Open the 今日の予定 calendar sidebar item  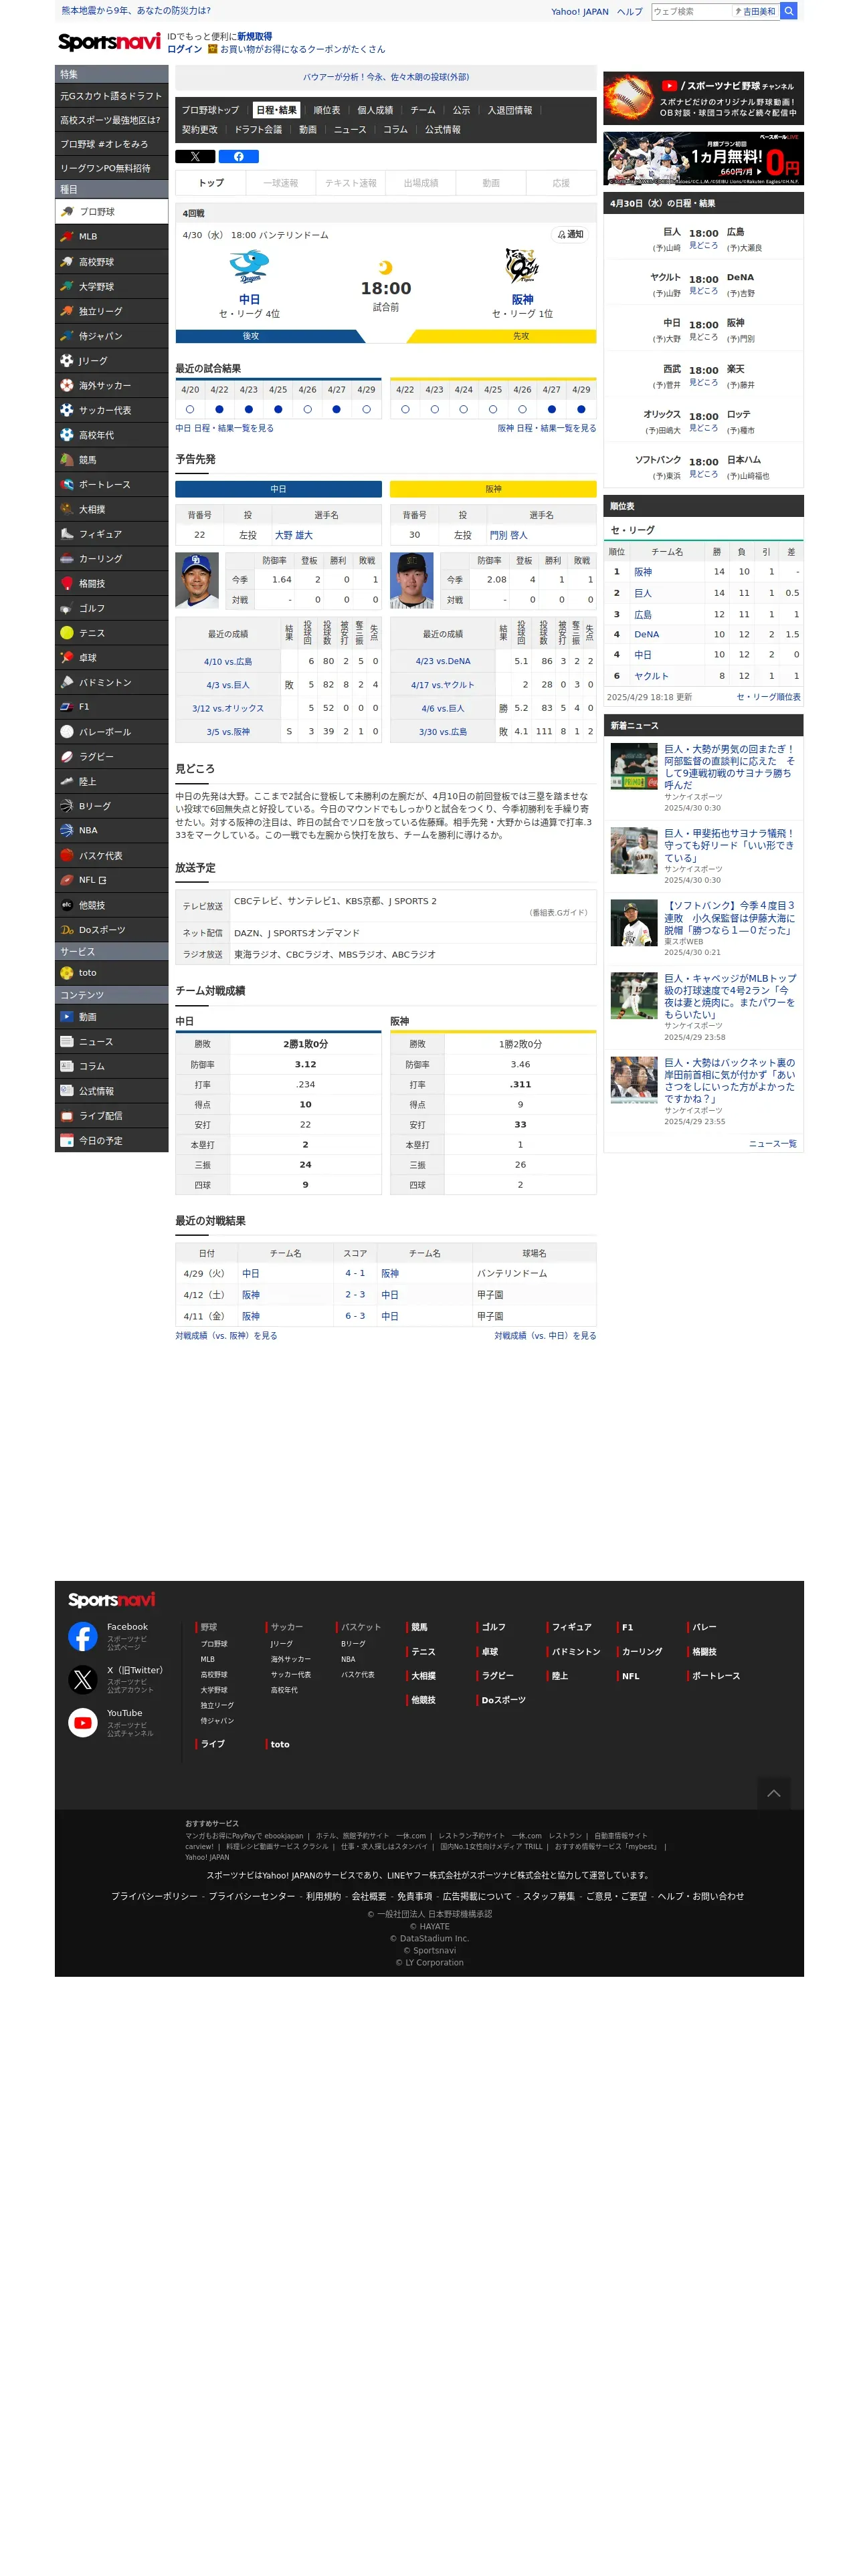click(x=67, y=1141)
